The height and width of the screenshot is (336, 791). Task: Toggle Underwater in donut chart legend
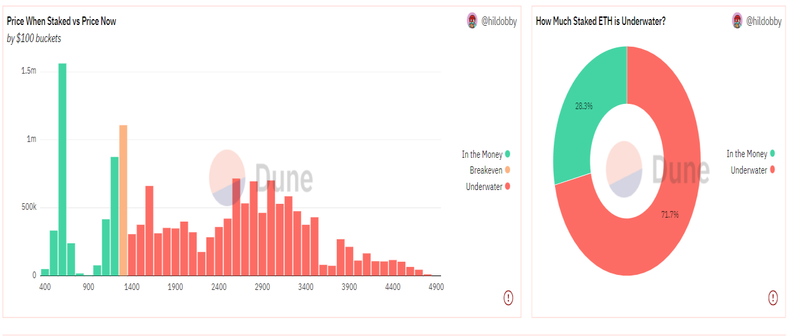[x=753, y=170]
